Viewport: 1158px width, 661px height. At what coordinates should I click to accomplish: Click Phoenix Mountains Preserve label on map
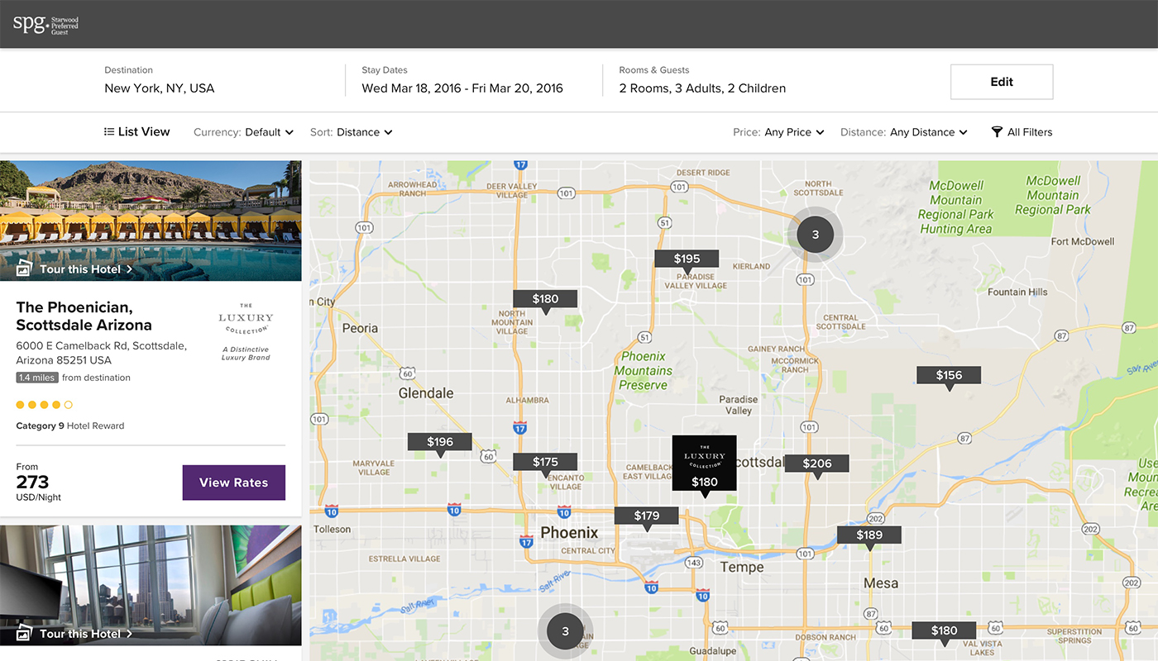click(x=644, y=371)
